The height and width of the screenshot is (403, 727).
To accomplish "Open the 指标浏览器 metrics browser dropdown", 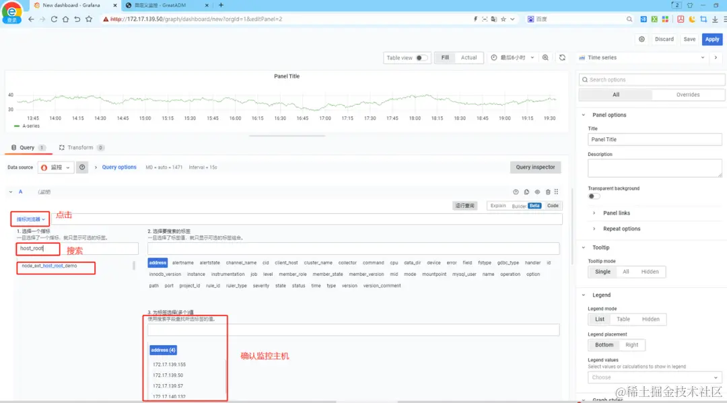I will click(x=30, y=219).
